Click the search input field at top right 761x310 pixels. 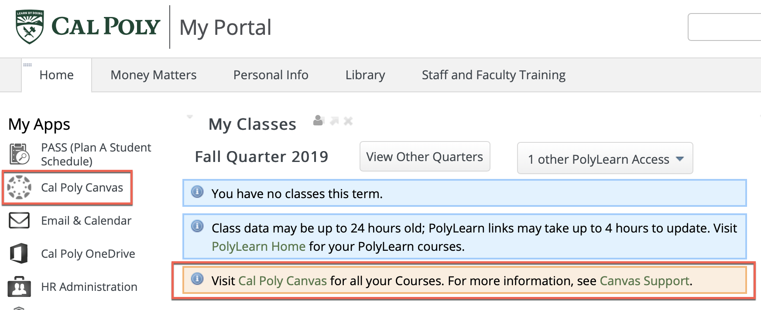pyautogui.click(x=724, y=27)
